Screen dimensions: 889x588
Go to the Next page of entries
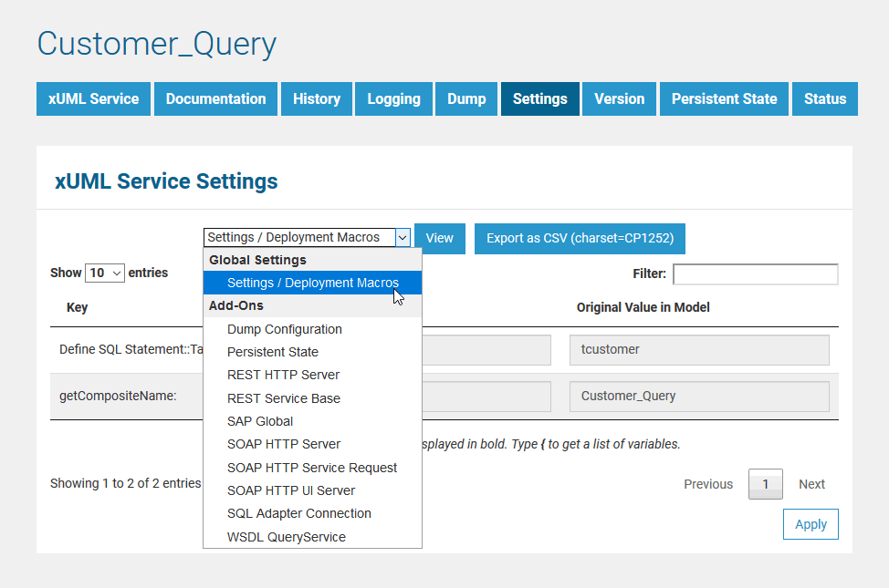tap(811, 484)
